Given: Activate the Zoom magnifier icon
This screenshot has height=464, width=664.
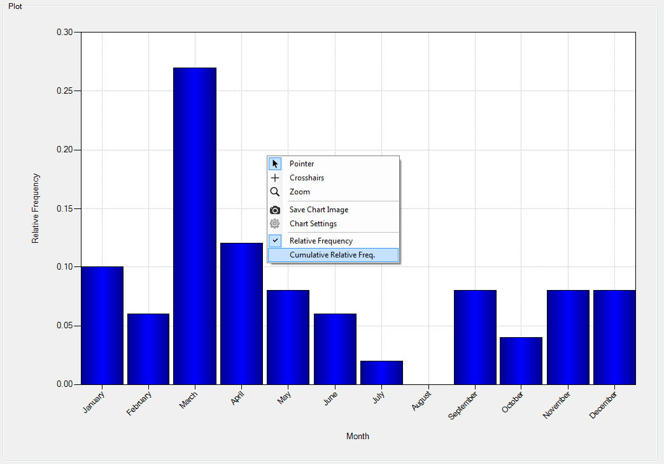Looking at the screenshot, I should pos(274,191).
